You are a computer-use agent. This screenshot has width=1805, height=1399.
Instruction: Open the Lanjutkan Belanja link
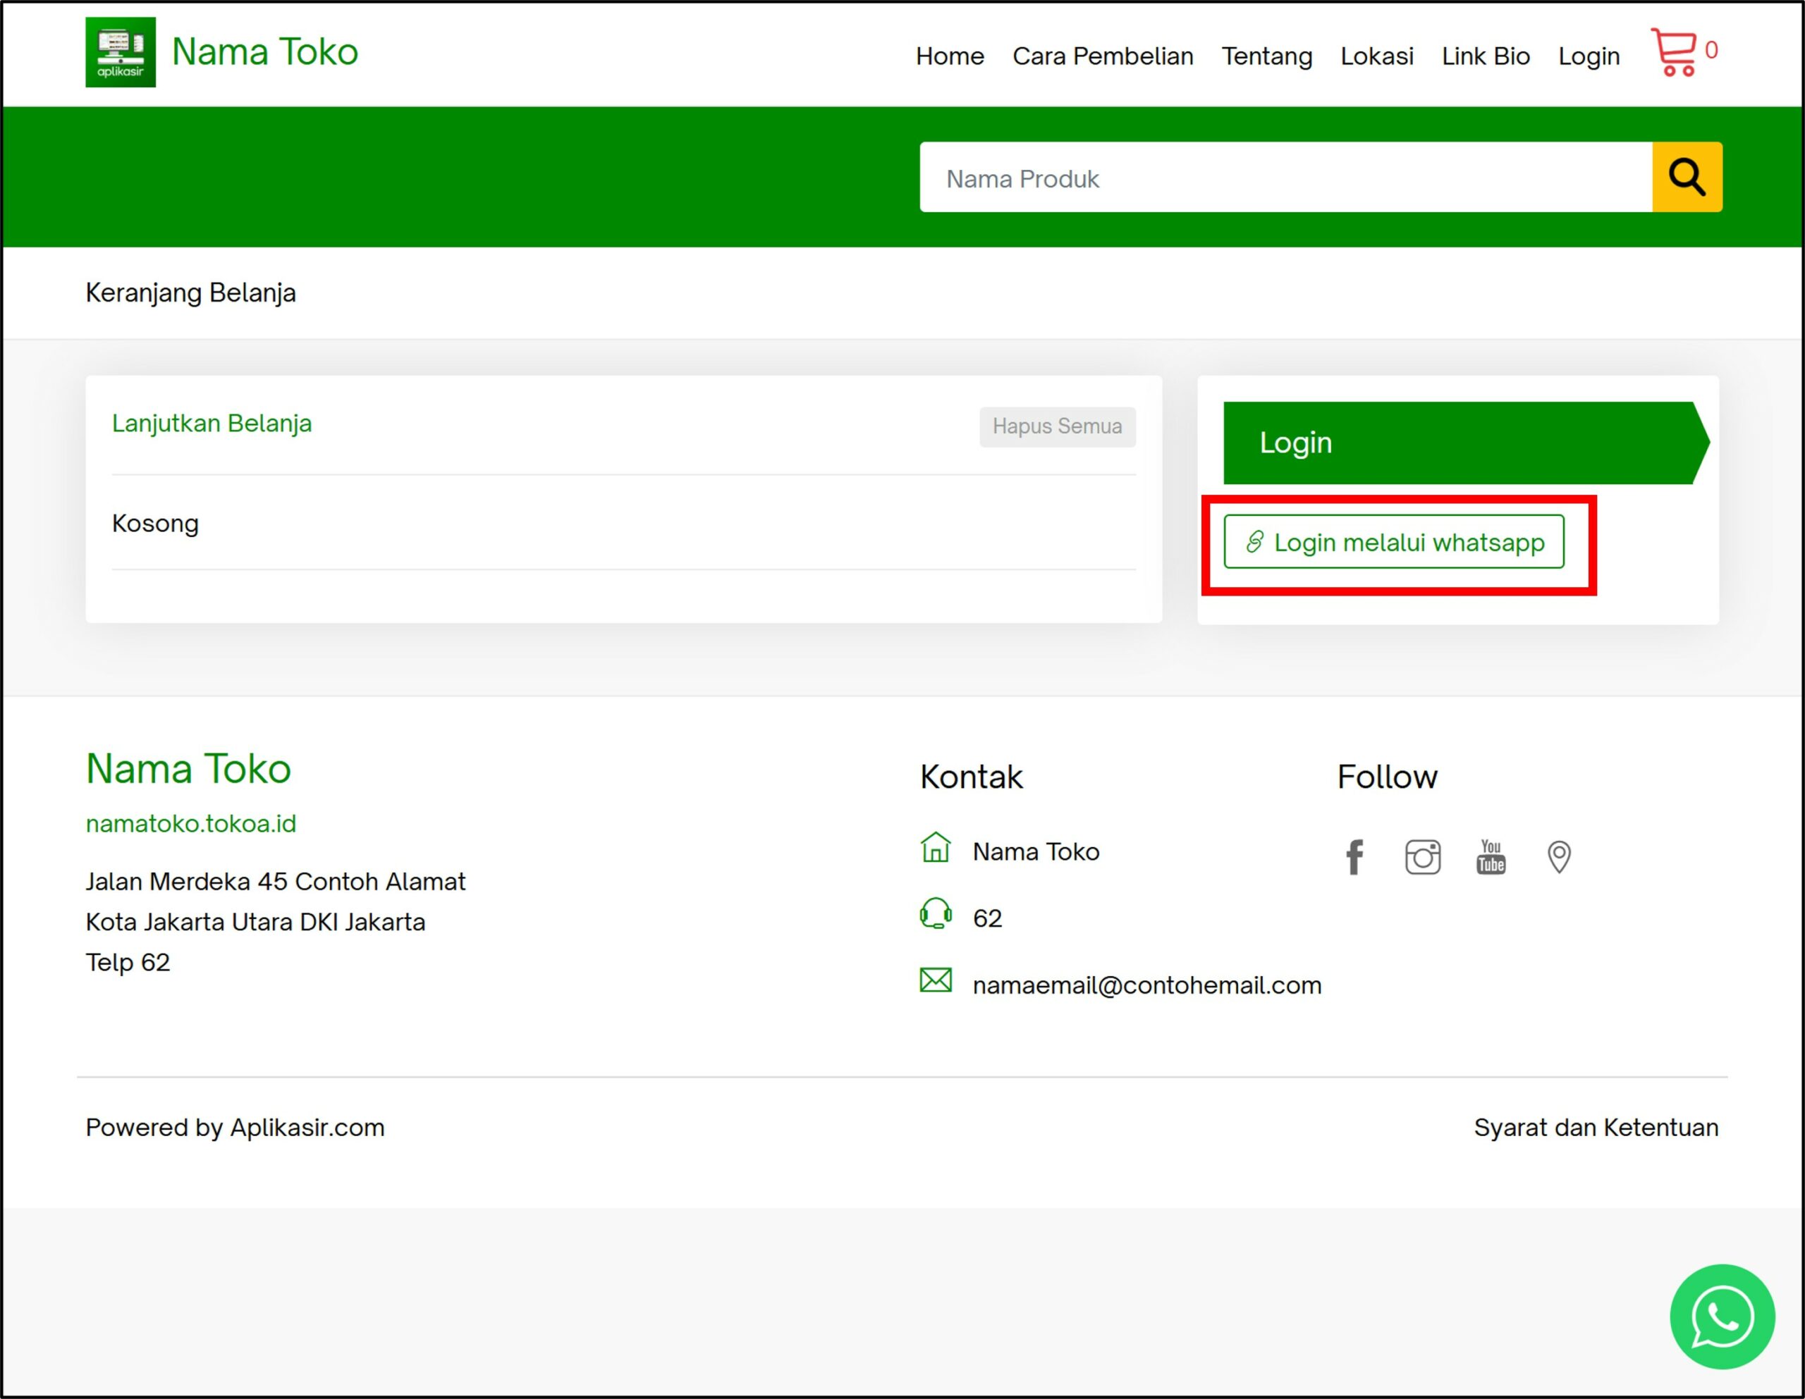[x=212, y=423]
